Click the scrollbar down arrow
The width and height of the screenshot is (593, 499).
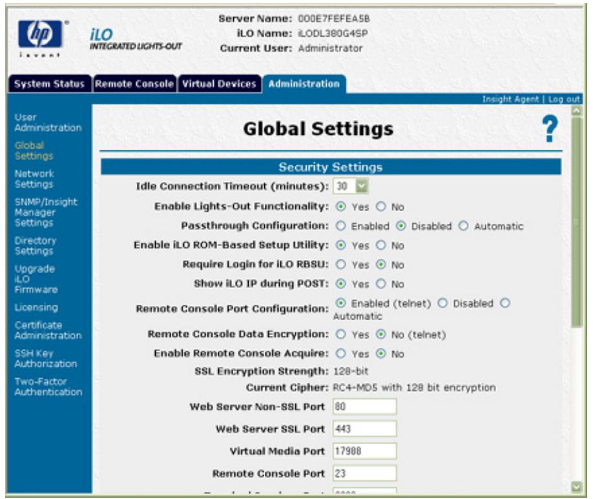[576, 487]
